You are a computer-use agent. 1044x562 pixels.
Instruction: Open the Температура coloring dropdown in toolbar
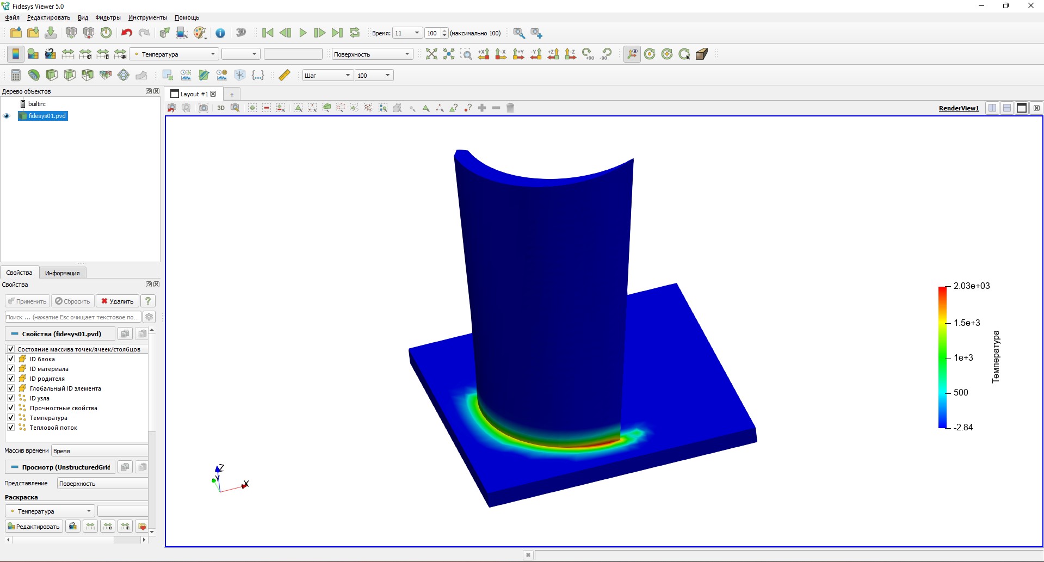[x=174, y=54]
